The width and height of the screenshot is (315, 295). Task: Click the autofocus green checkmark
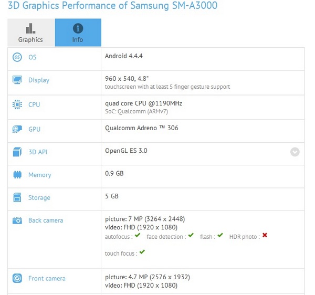138,236
